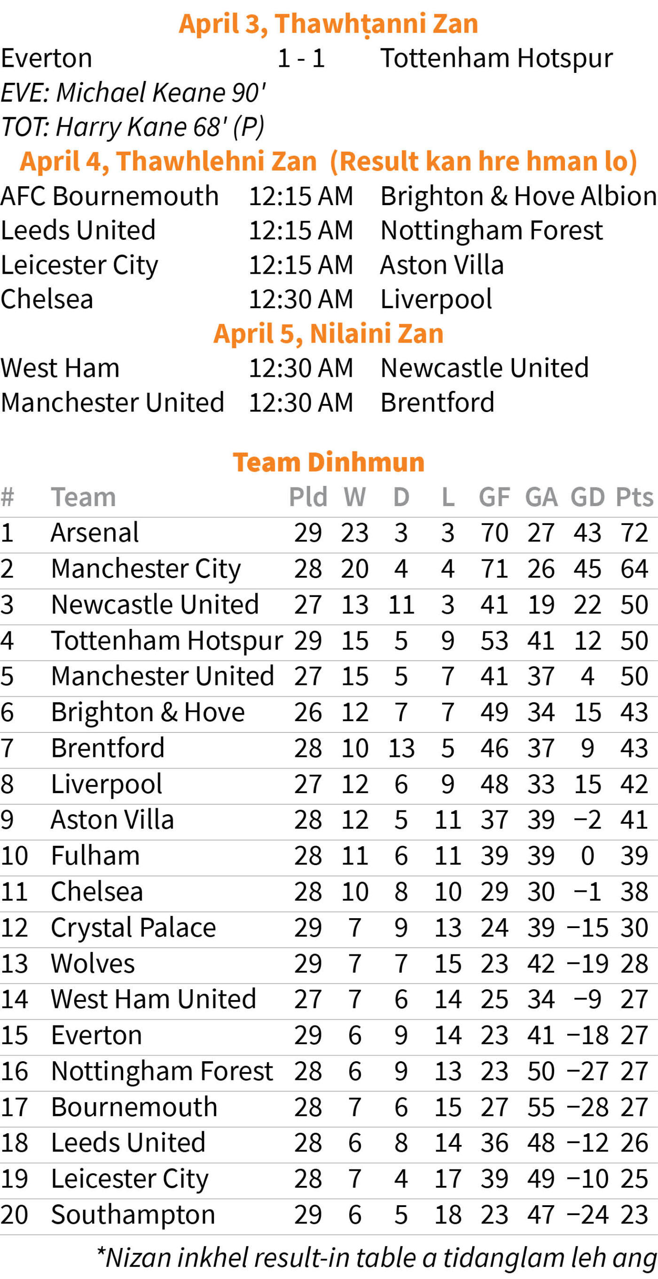Viewport: 658px width, 1279px height.
Task: Click the Chelsea vs Liverpool 12:30 AM time
Action: pyautogui.click(x=301, y=299)
